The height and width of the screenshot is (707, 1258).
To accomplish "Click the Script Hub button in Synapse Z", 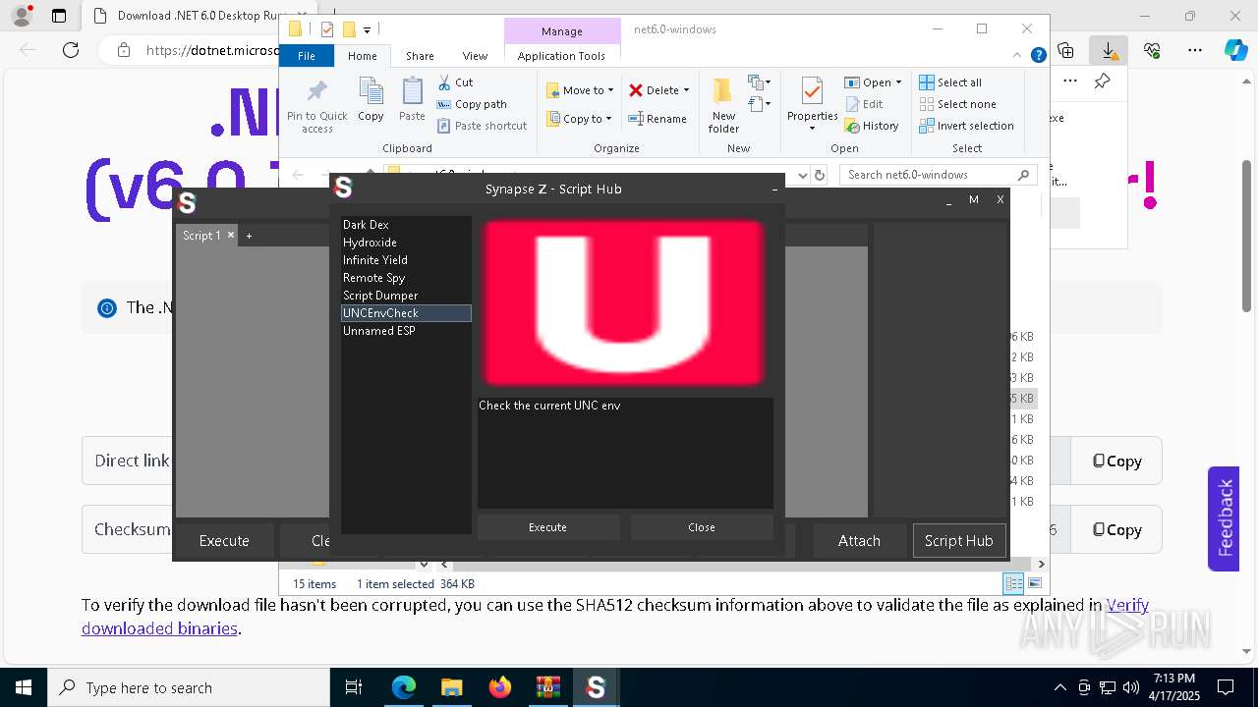I will [x=958, y=541].
